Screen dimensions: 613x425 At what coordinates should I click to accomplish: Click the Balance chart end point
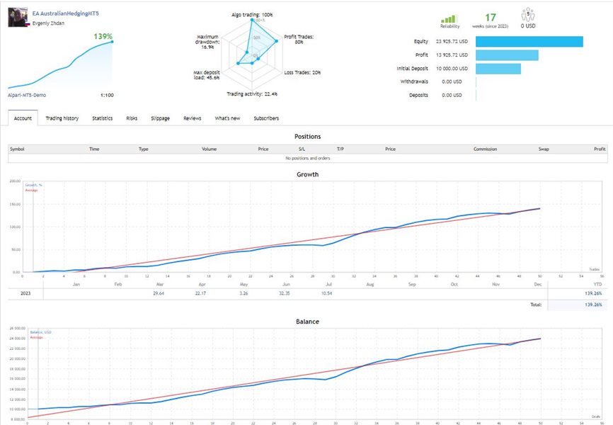tap(540, 339)
